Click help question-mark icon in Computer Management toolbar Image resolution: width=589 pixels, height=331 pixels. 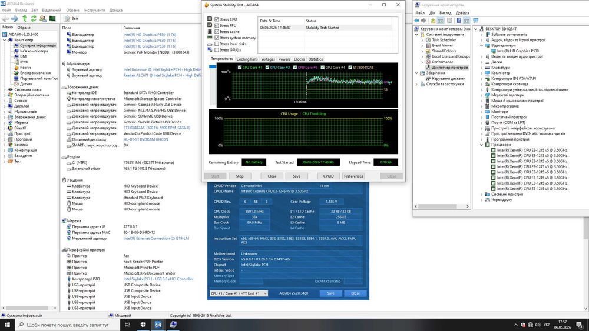point(459,21)
